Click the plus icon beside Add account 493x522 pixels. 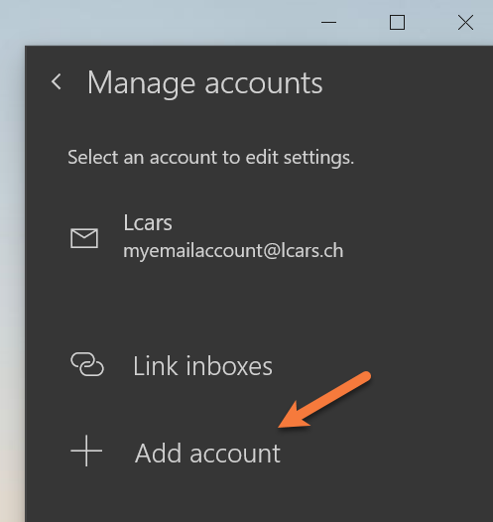[86, 451]
